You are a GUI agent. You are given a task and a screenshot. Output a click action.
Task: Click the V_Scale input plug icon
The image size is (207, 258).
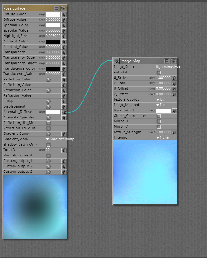click(174, 83)
